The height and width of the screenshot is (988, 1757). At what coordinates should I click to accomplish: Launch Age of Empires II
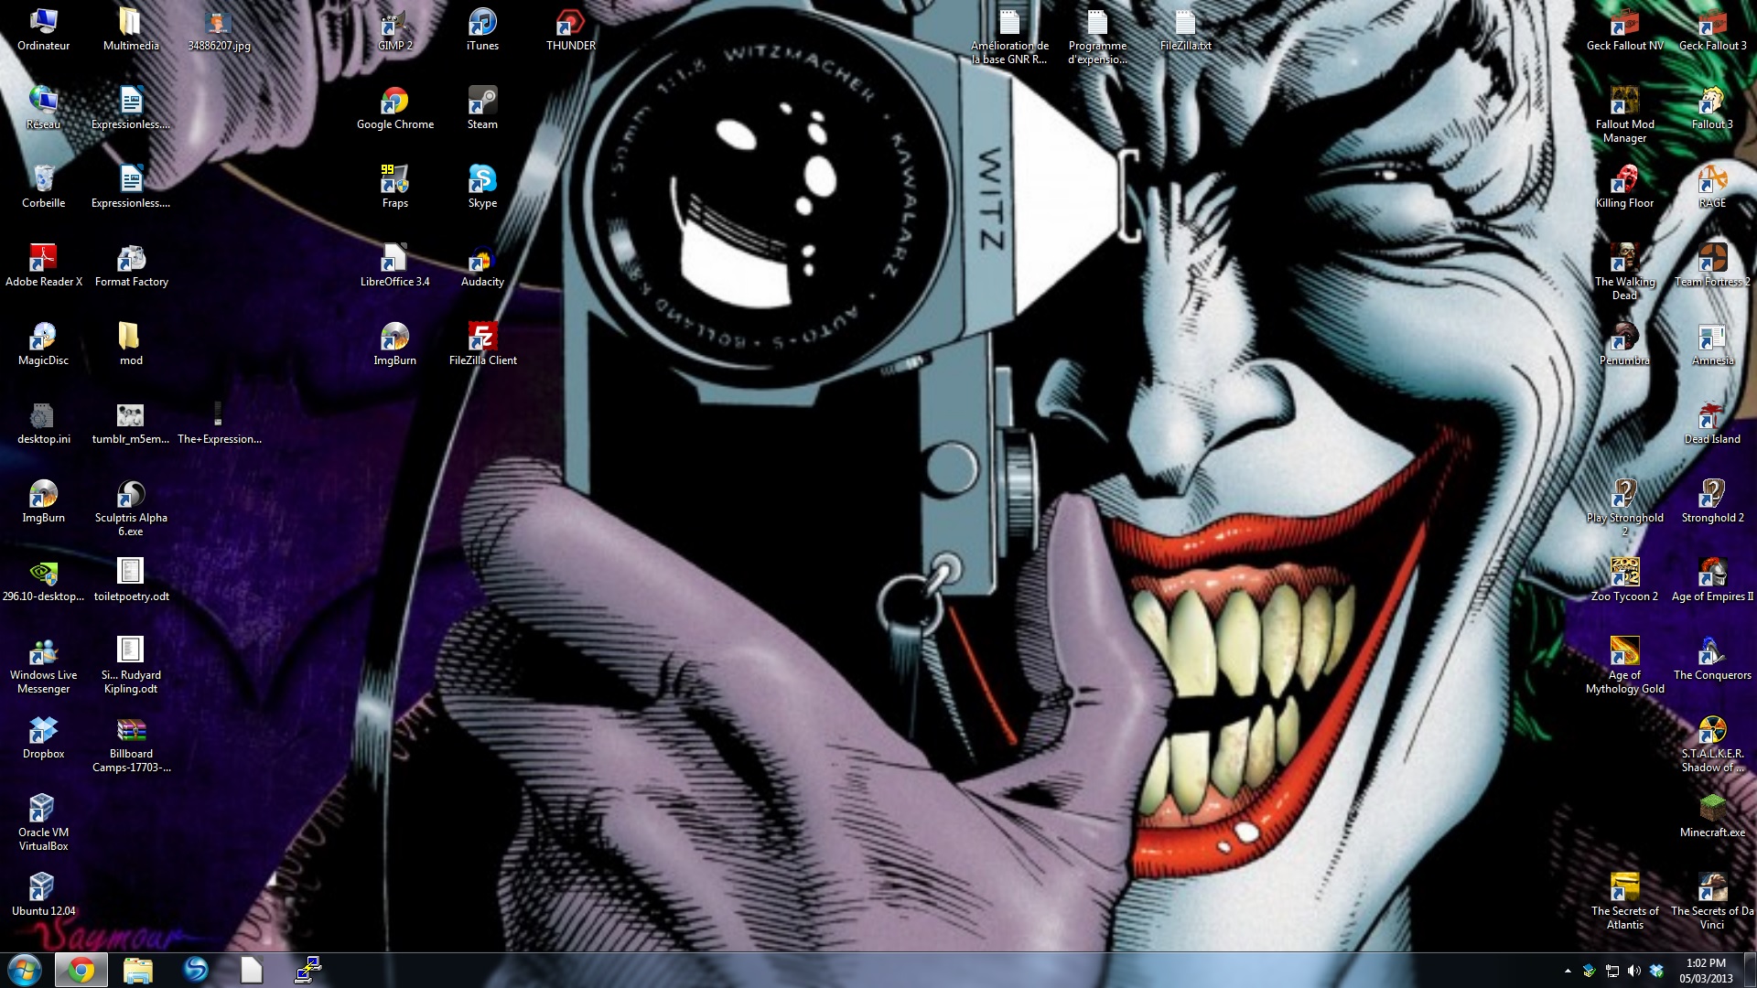point(1712,580)
